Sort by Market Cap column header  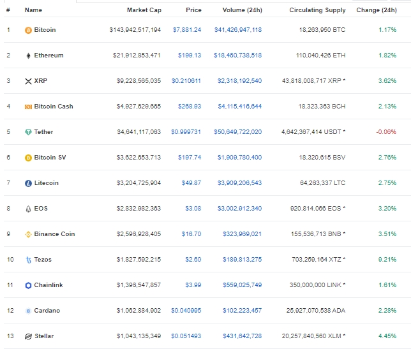tap(144, 10)
